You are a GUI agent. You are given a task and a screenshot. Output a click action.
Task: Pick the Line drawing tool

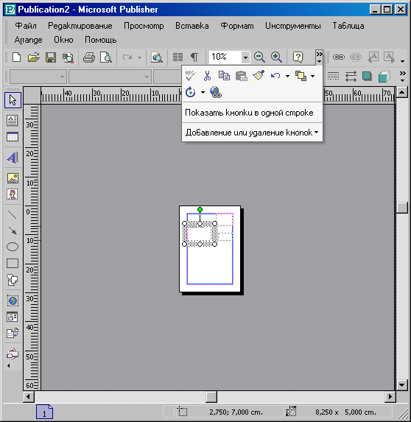point(13,214)
